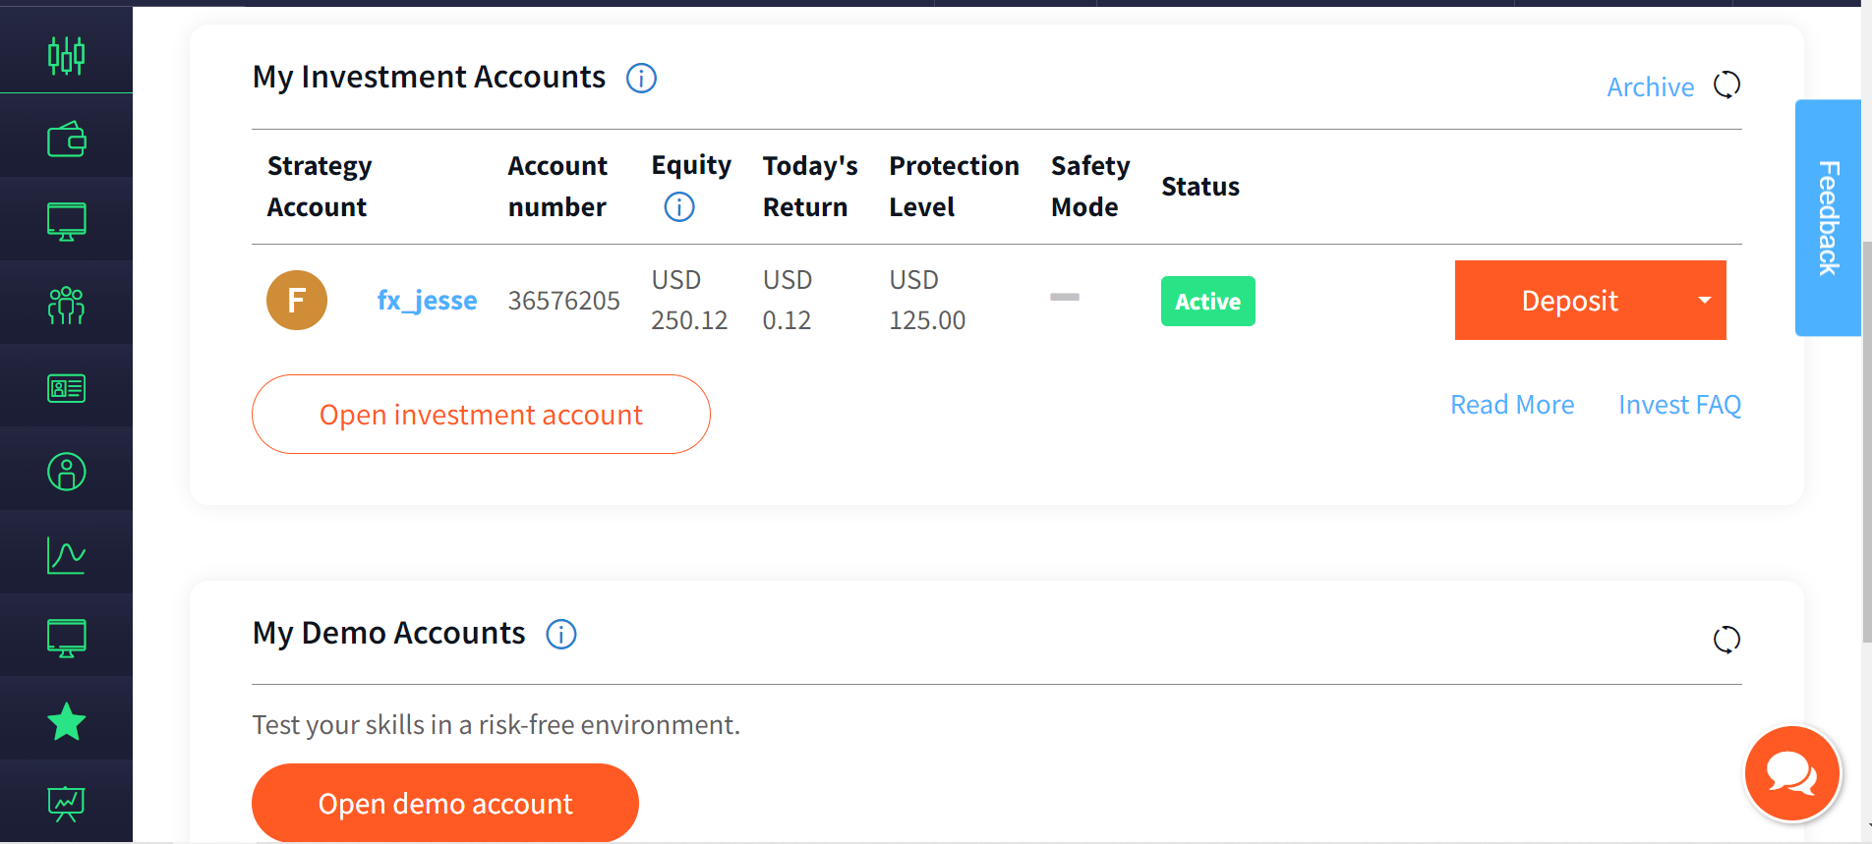Expand the Deposit button dropdown arrow
The width and height of the screenshot is (1872, 844).
1705,301
